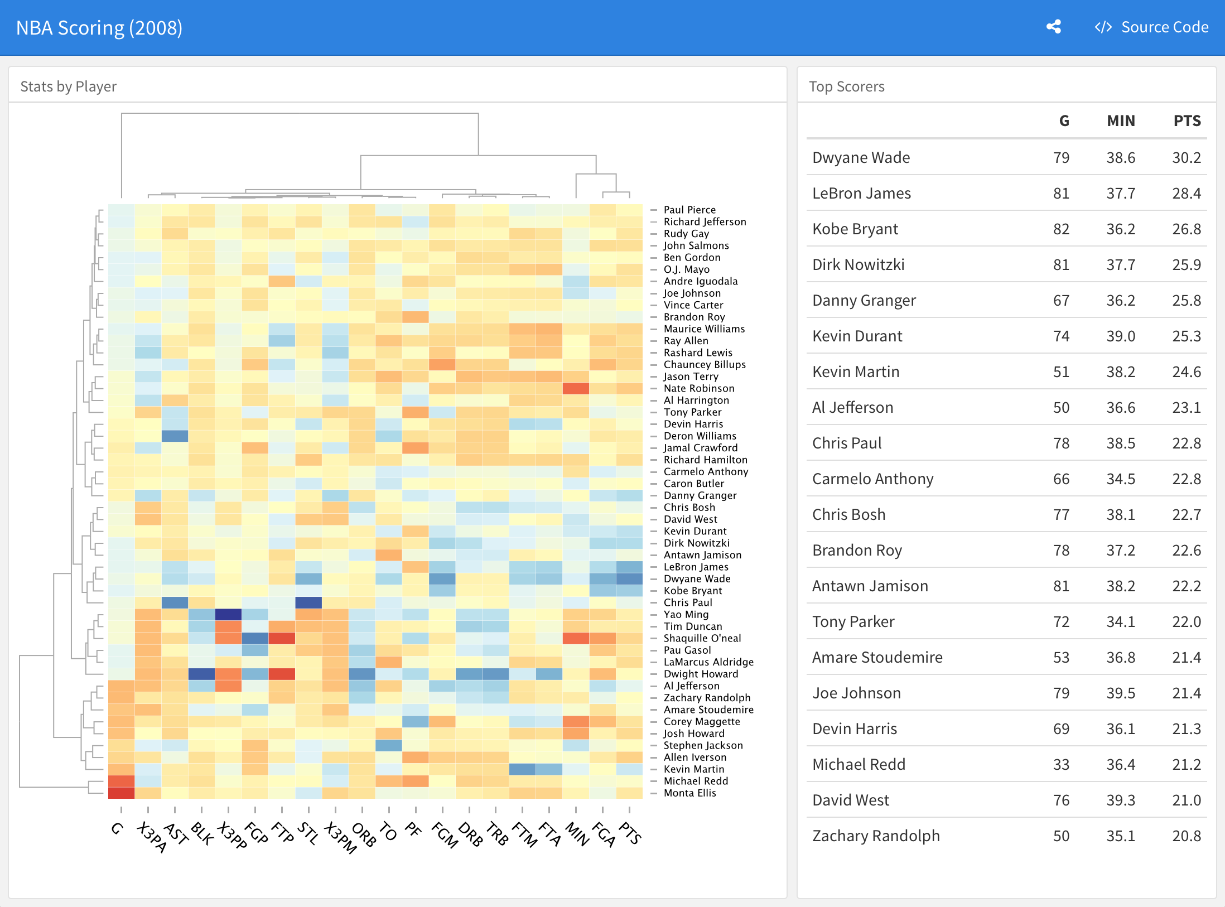This screenshot has height=907, width=1225.
Task: Click the X3PA axis label below heatmap
Action: point(152,837)
